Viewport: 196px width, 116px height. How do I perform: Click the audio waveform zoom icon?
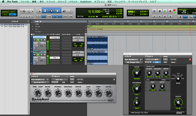tap(24, 11)
